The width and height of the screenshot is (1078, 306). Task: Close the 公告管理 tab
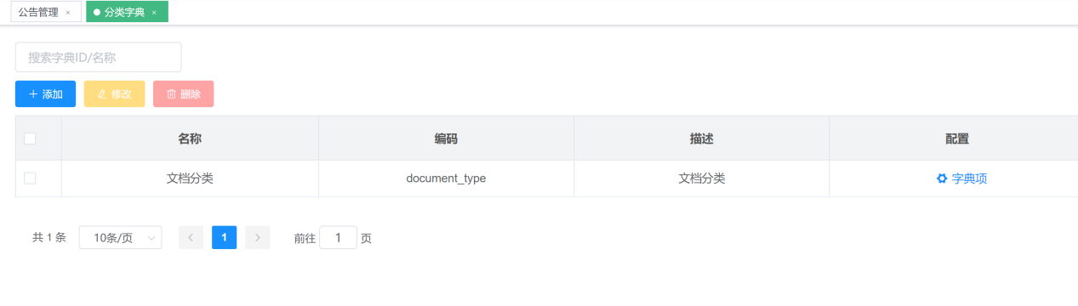(x=68, y=13)
